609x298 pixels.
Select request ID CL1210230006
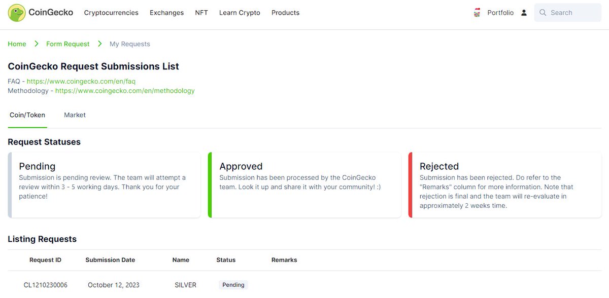[46, 285]
